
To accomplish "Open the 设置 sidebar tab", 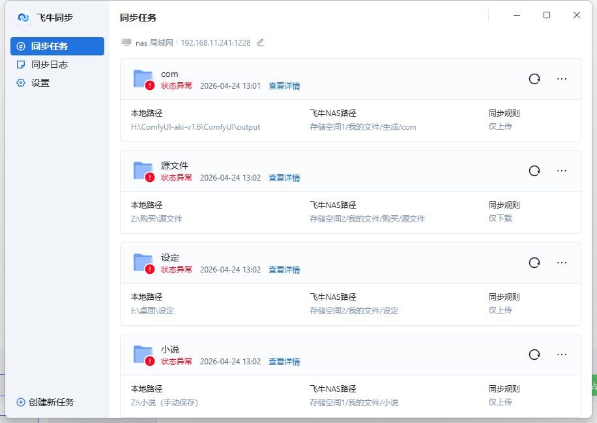I will tap(57, 83).
